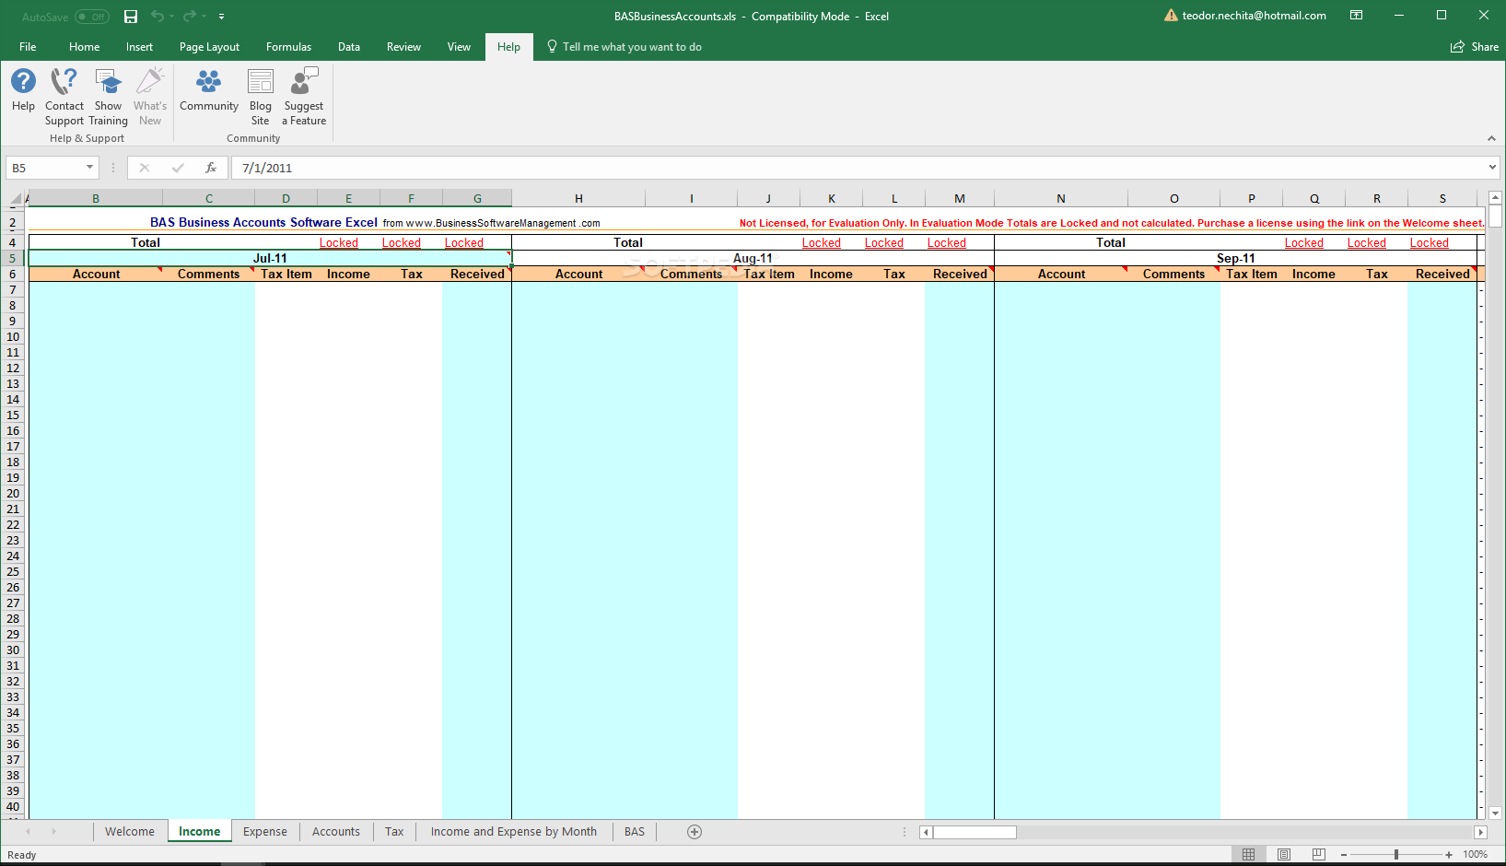Screen dimensions: 1506x866
Task: Switch to the Data ribbon tab
Action: [348, 47]
